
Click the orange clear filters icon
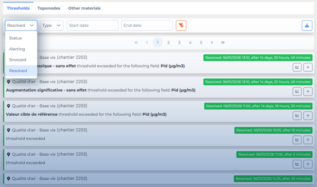181,25
